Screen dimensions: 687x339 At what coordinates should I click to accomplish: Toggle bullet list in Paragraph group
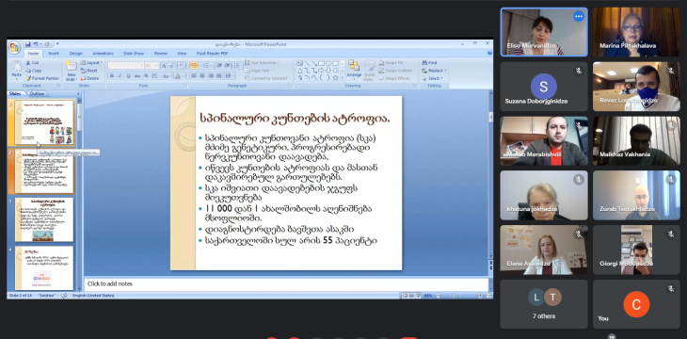pyautogui.click(x=194, y=65)
